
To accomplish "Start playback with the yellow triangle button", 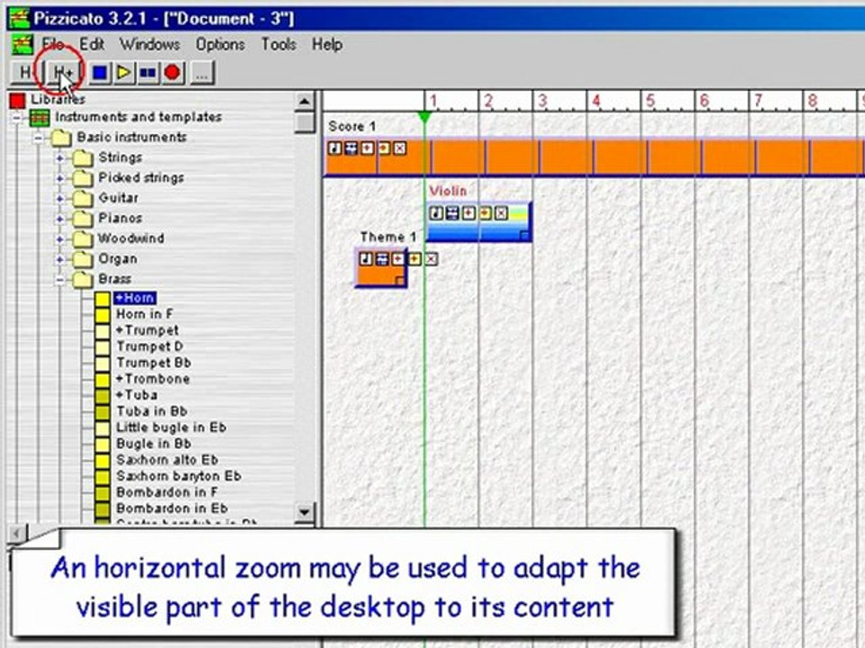I will 124,73.
